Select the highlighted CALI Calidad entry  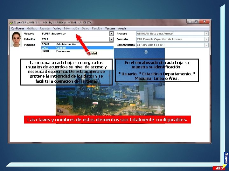point(77,48)
